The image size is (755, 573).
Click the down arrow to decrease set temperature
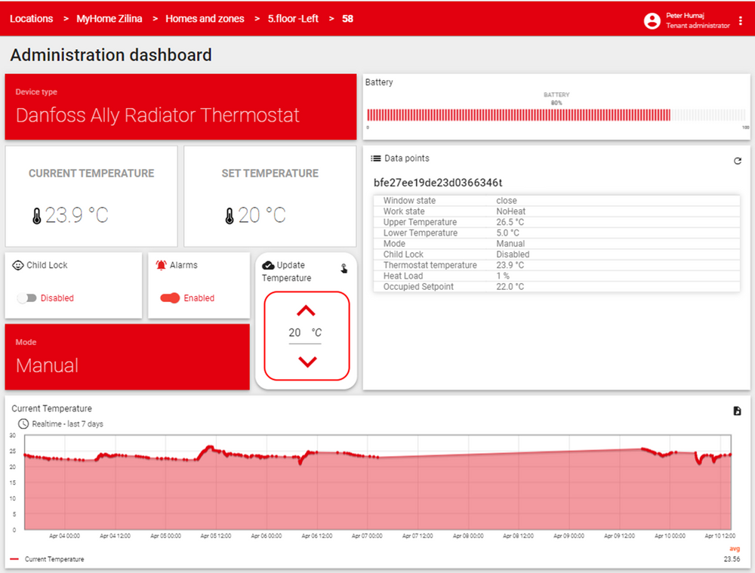point(307,361)
